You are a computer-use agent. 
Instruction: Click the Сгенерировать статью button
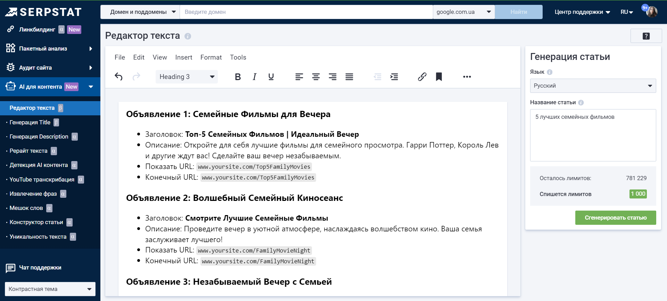tap(615, 218)
